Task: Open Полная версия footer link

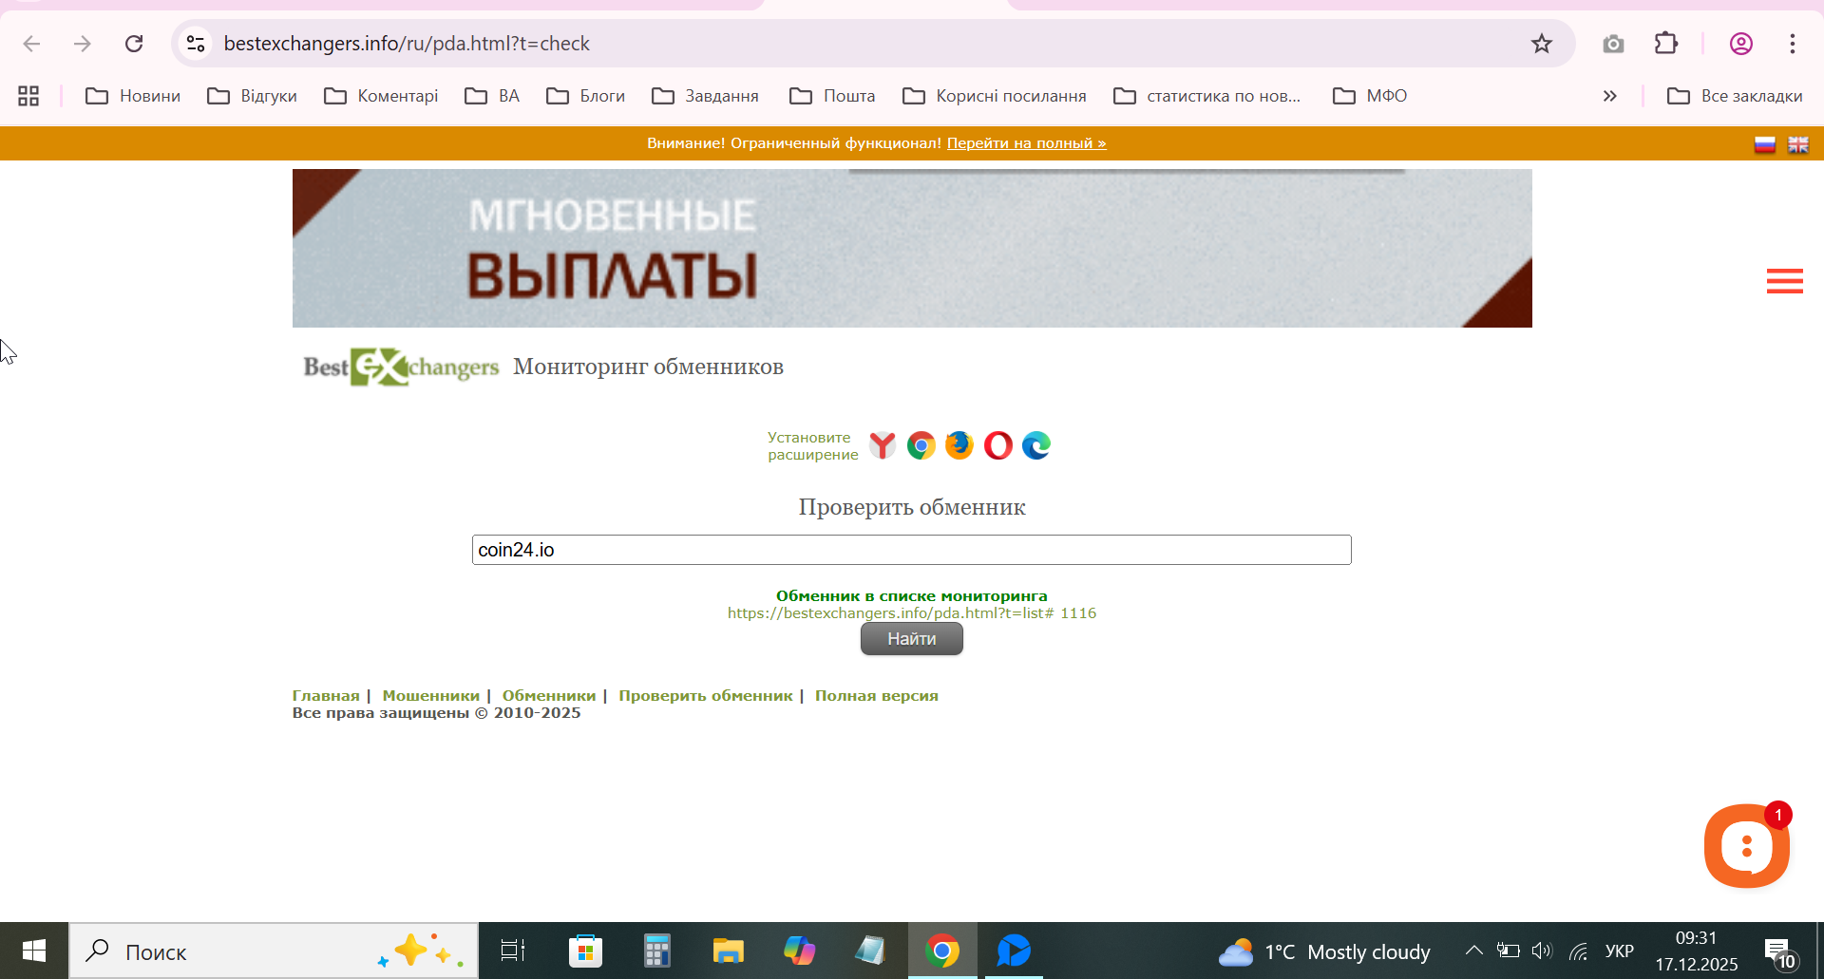Action: point(876,696)
